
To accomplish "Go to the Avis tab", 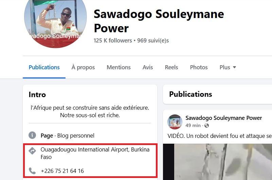I will point(148,67).
